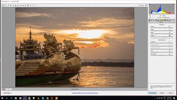Select the Straighten tool
177x100 pixels.
pyautogui.click(x=18, y=6)
